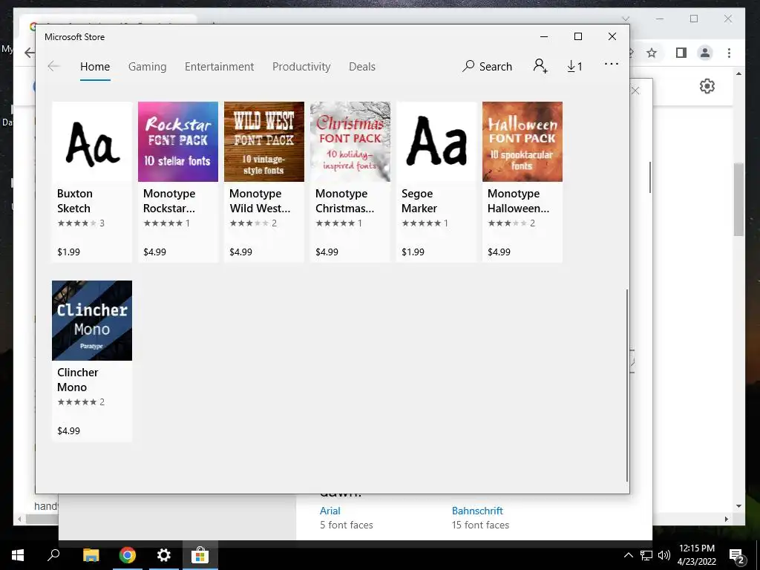Open the network tray icon
Image resolution: width=760 pixels, height=570 pixels.
pyautogui.click(x=646, y=555)
